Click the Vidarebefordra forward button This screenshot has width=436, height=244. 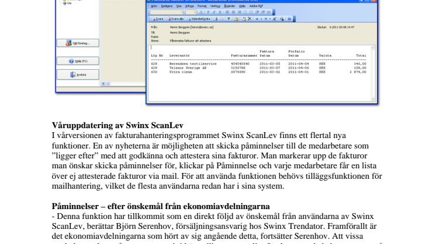point(199,19)
